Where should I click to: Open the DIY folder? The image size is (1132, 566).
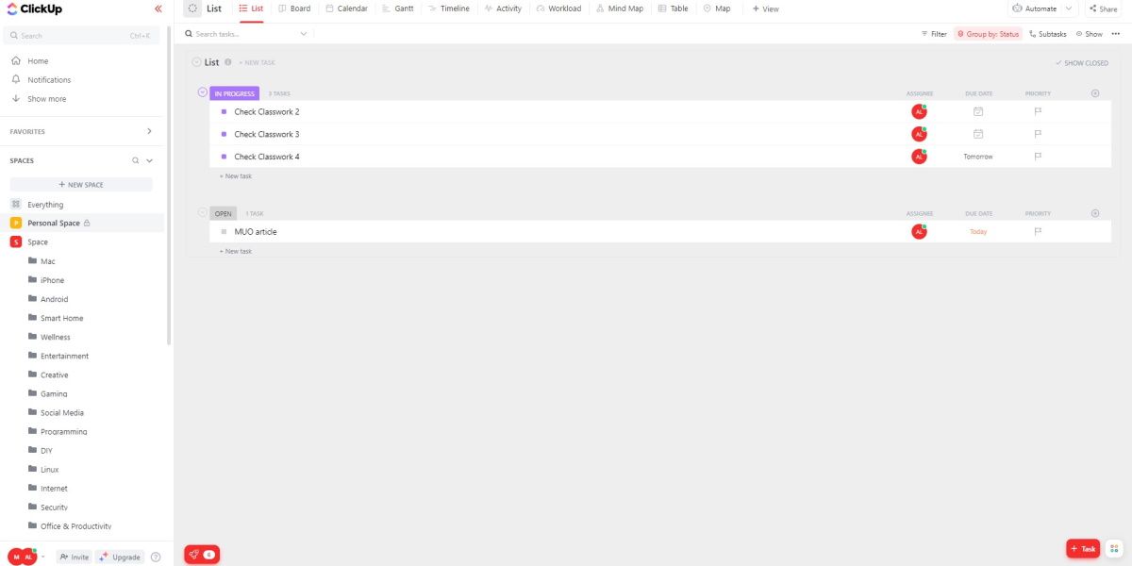pos(41,451)
